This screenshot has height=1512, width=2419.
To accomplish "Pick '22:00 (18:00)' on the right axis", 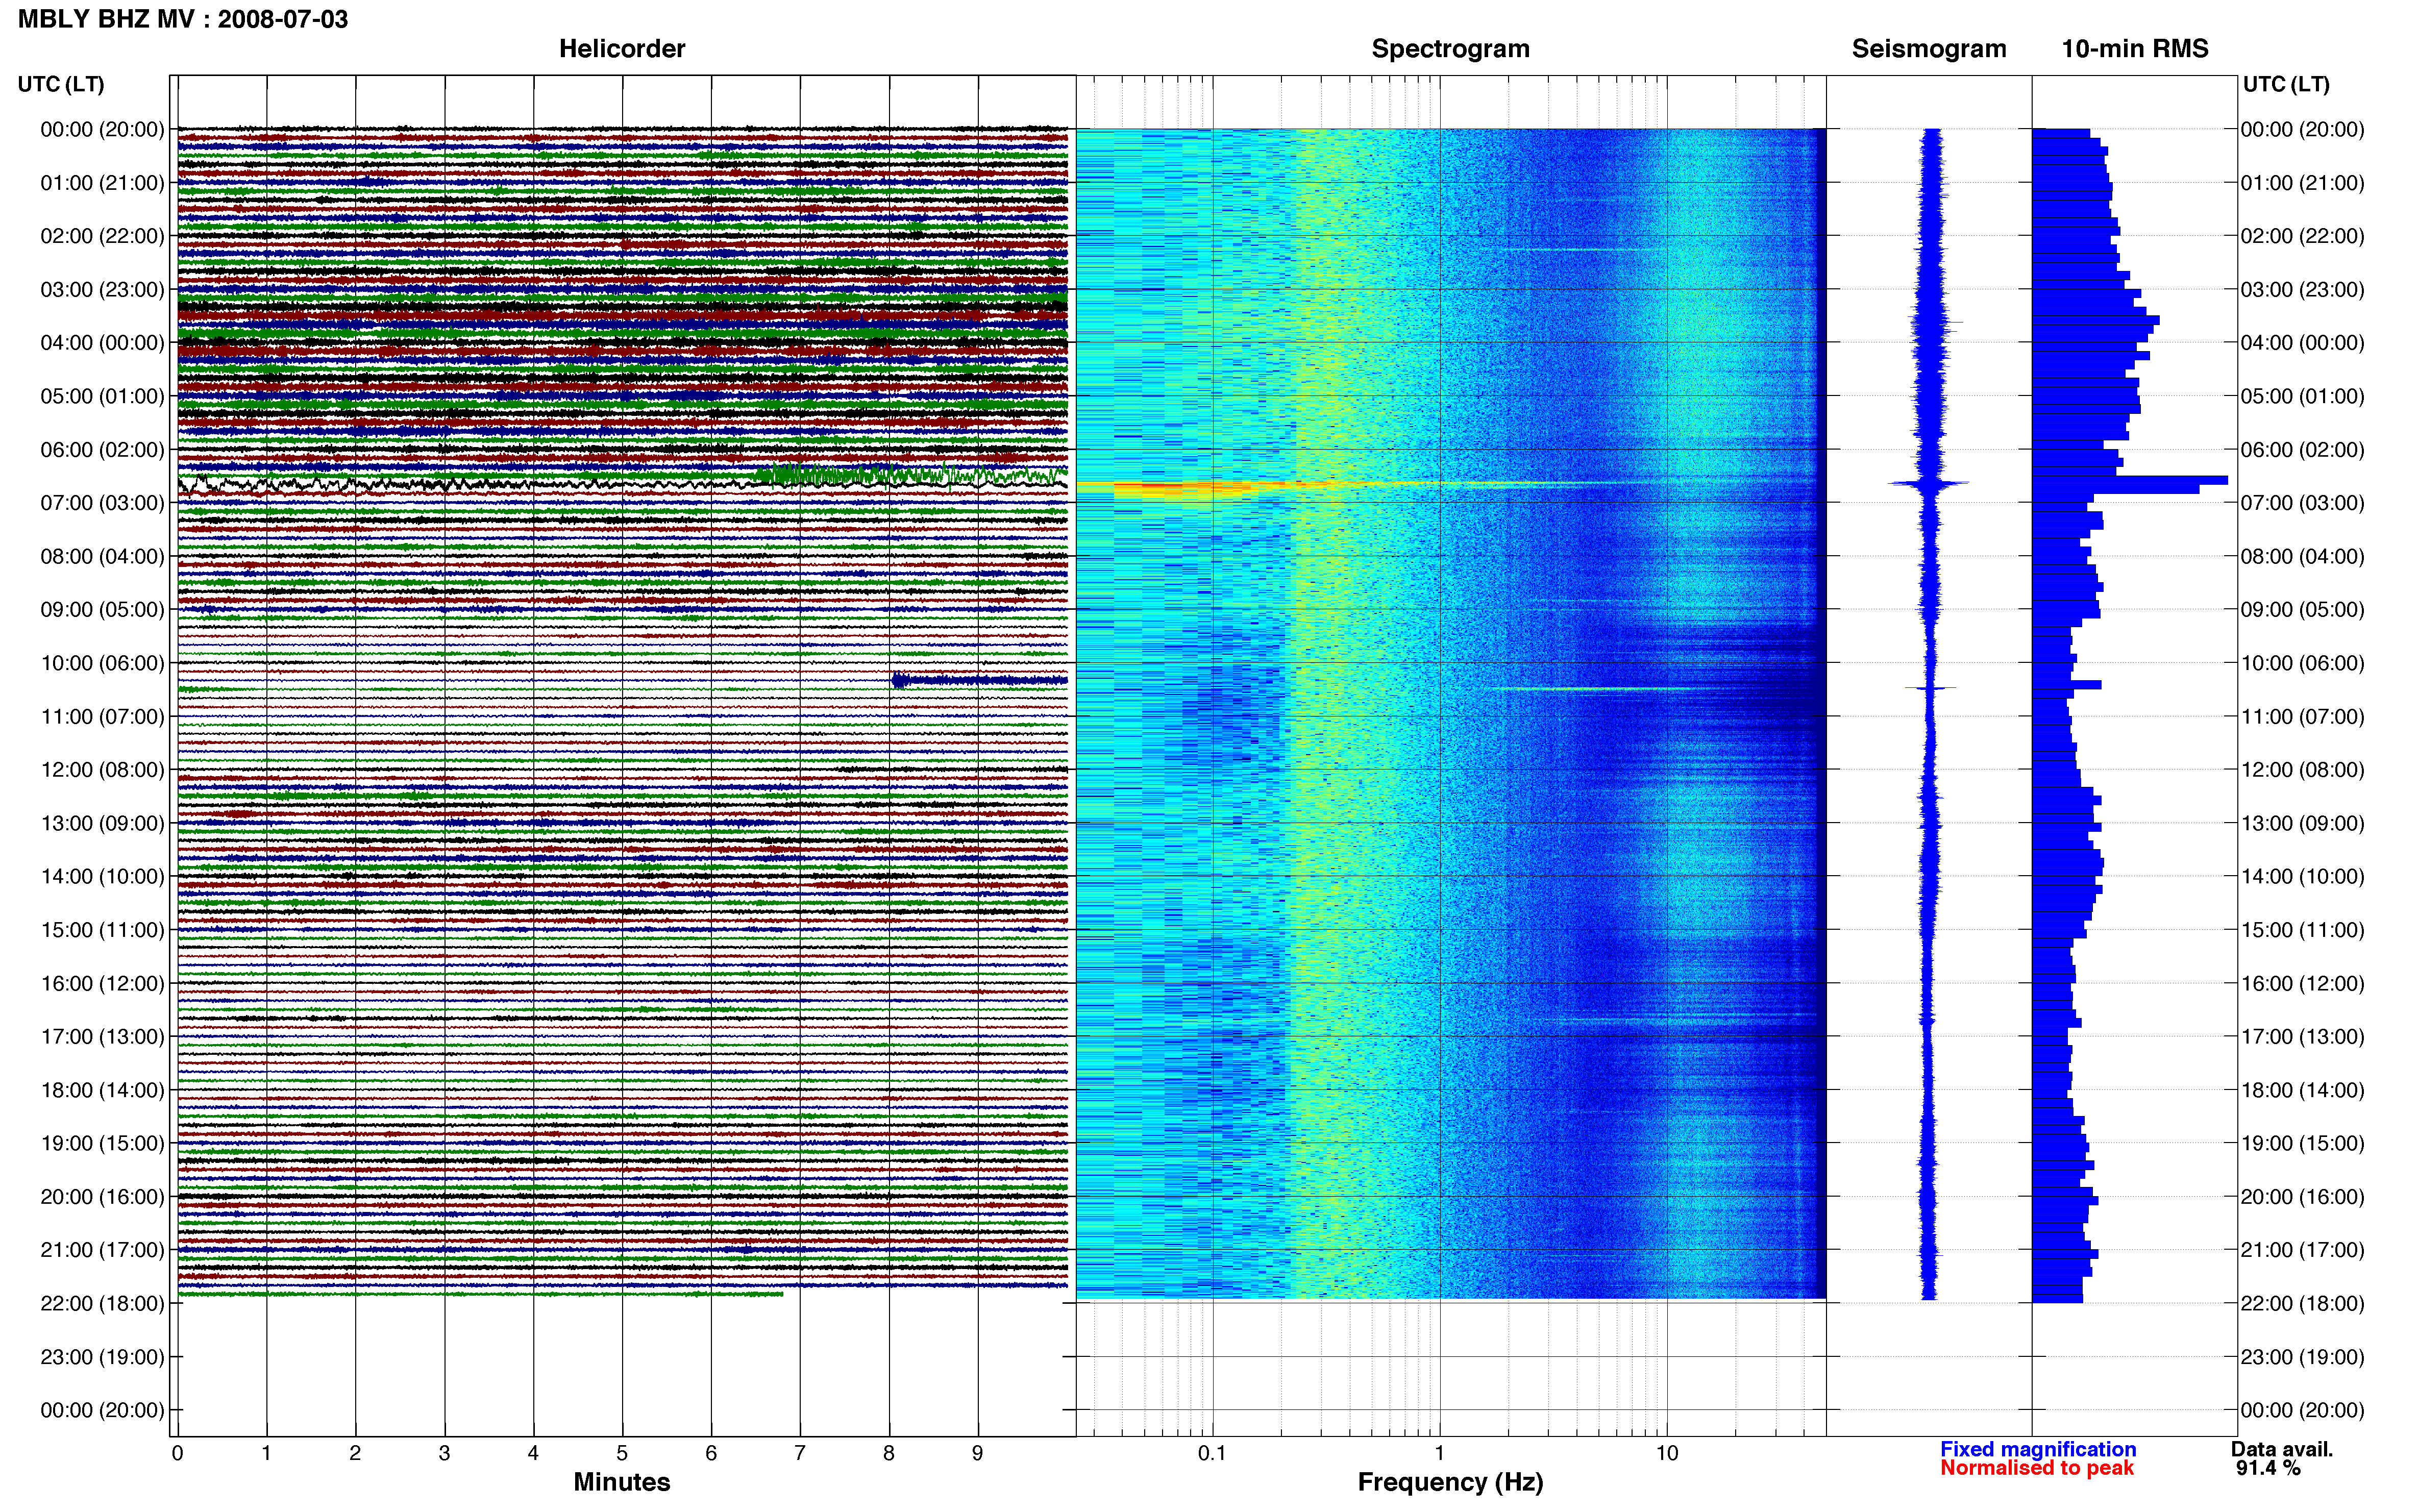I will coord(2302,1304).
